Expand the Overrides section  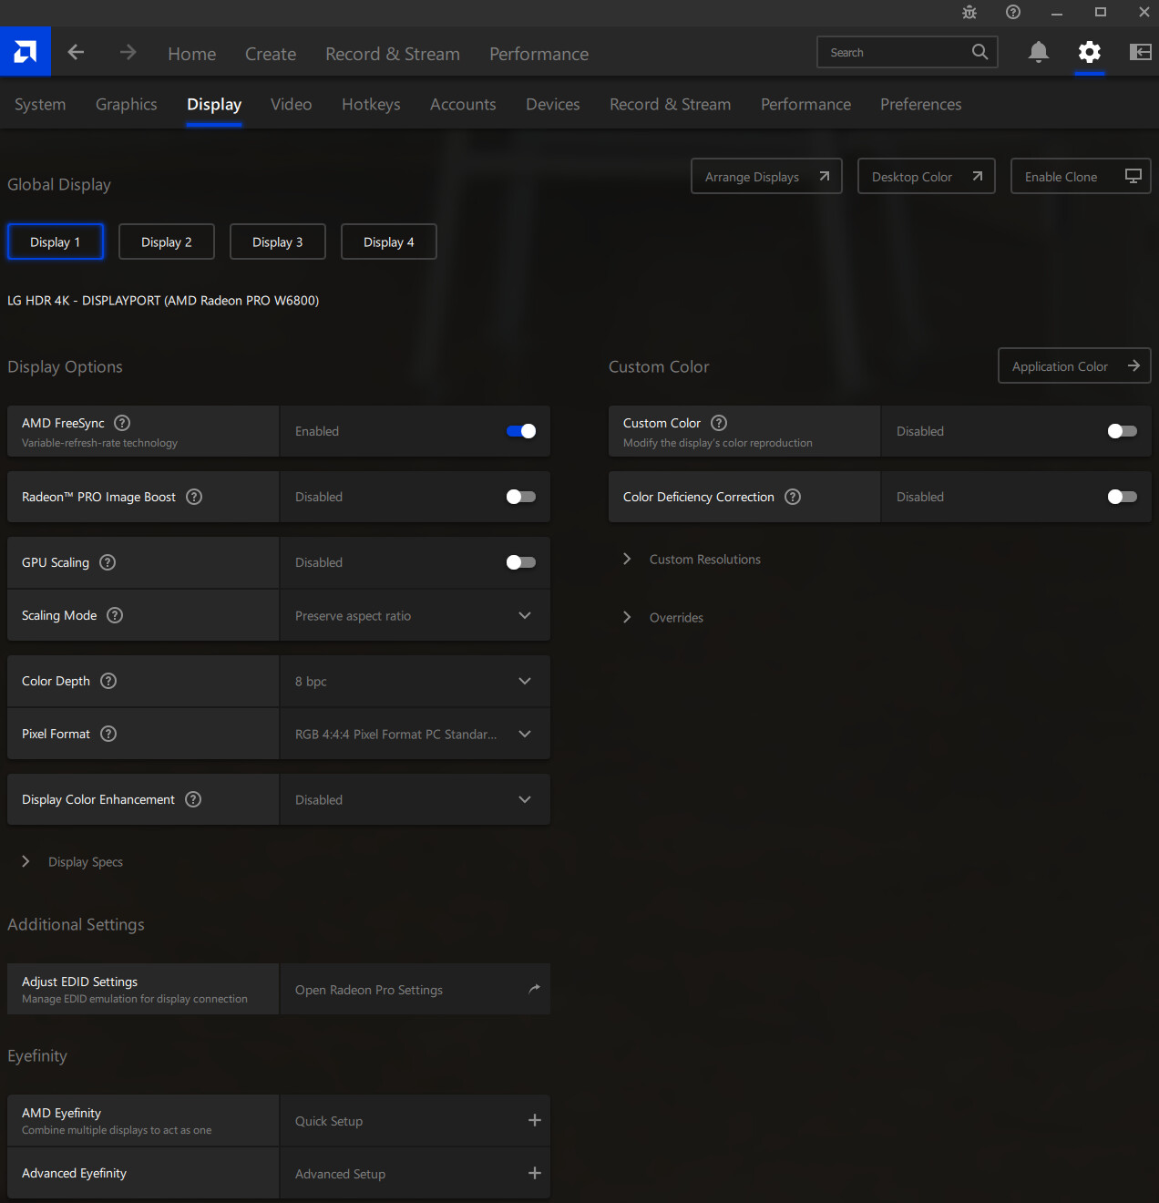click(663, 618)
